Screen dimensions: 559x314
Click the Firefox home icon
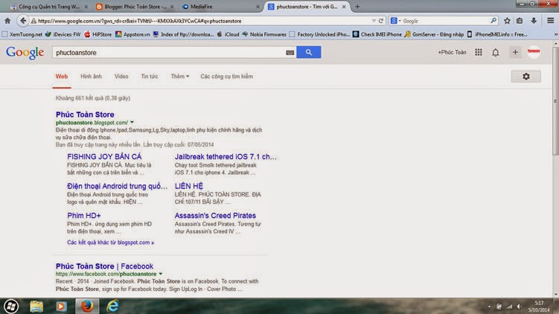(7, 21)
